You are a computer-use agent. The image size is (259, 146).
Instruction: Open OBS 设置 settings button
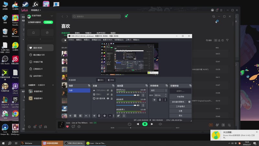coord(180,111)
